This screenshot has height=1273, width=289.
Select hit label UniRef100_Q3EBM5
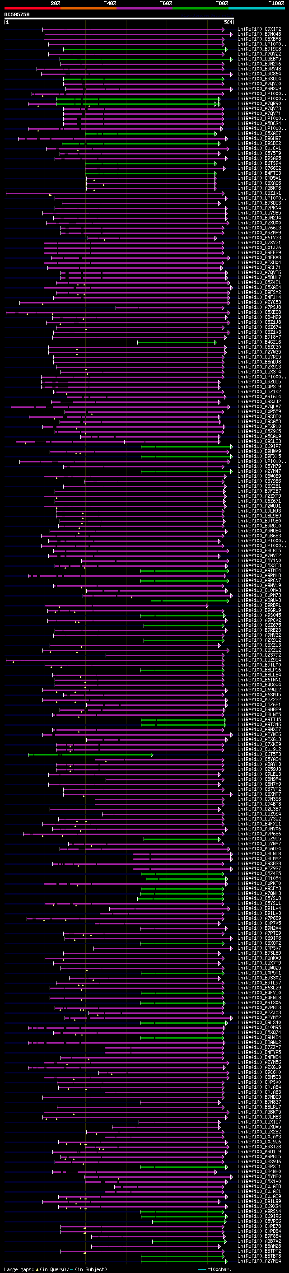coord(259,59)
